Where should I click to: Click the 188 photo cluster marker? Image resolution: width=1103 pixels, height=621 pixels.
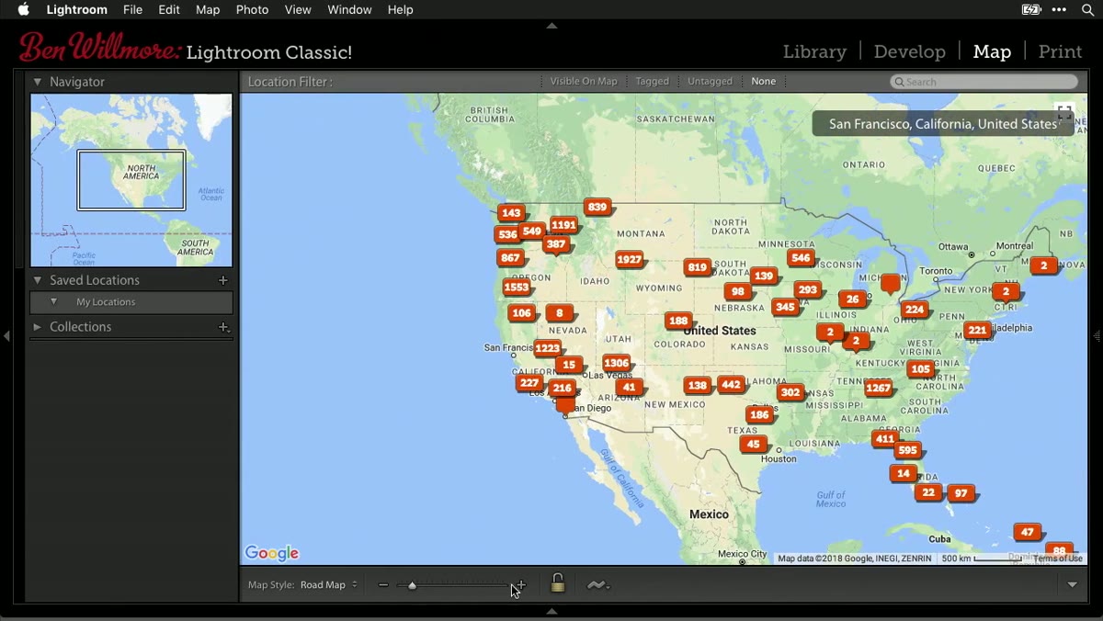click(678, 321)
